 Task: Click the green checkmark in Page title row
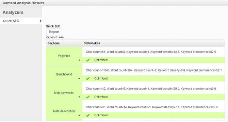tap(88, 60)
